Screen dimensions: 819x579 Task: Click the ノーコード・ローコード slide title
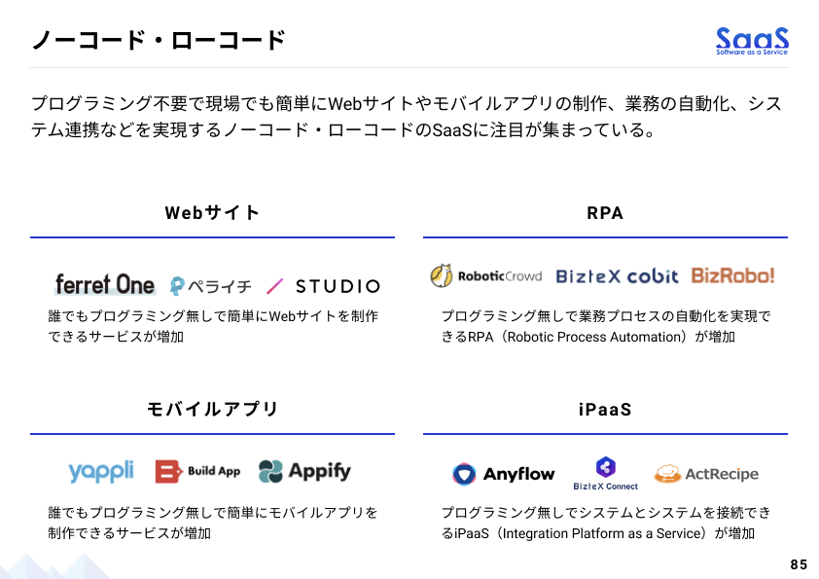(159, 41)
